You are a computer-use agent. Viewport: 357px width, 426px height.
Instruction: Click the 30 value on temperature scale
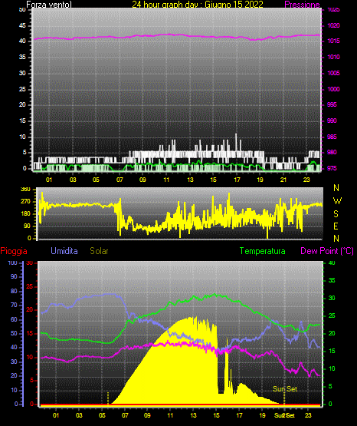[332, 298]
